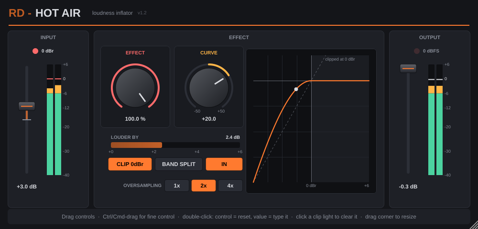Select 1x oversampling
The image size is (478, 229).
(177, 186)
